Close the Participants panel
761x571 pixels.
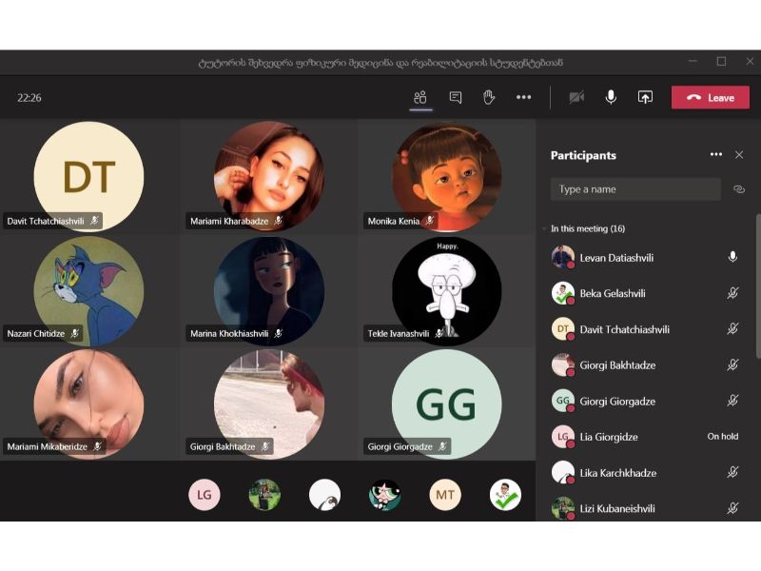tap(739, 155)
